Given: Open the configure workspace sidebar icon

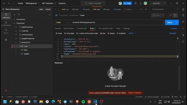Looking at the screenshot, I should tap(6, 40).
